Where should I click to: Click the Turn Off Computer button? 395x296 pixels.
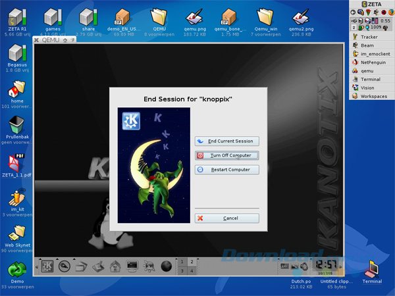click(226, 155)
